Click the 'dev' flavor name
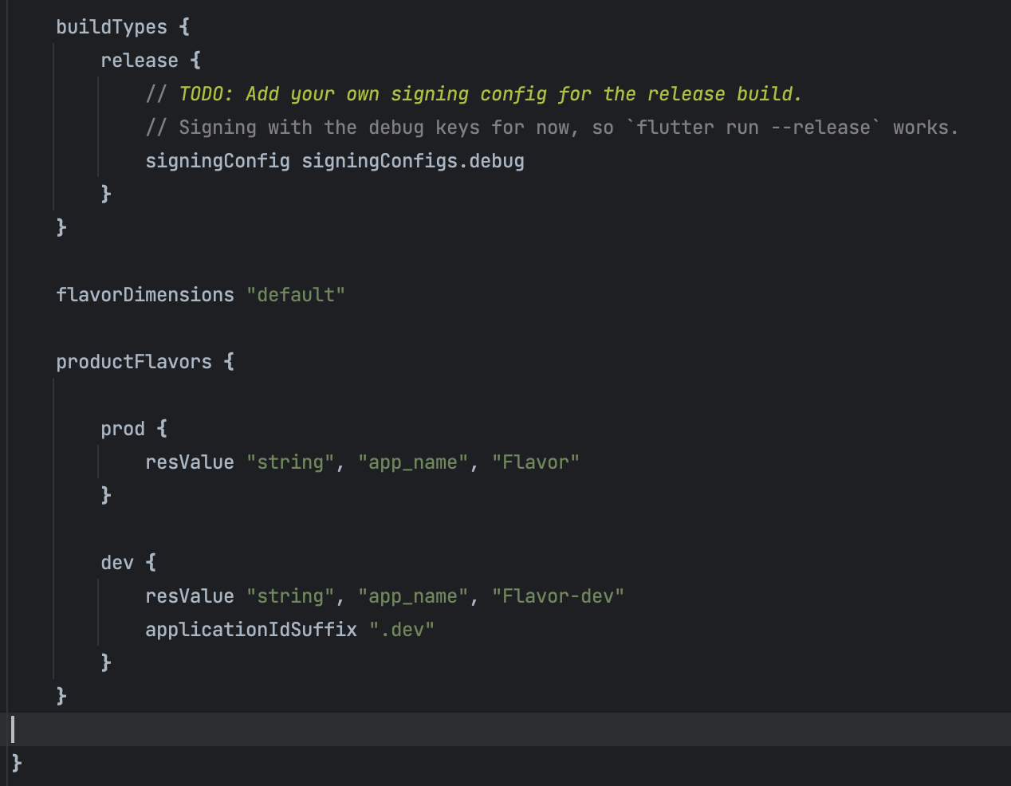 pos(117,563)
